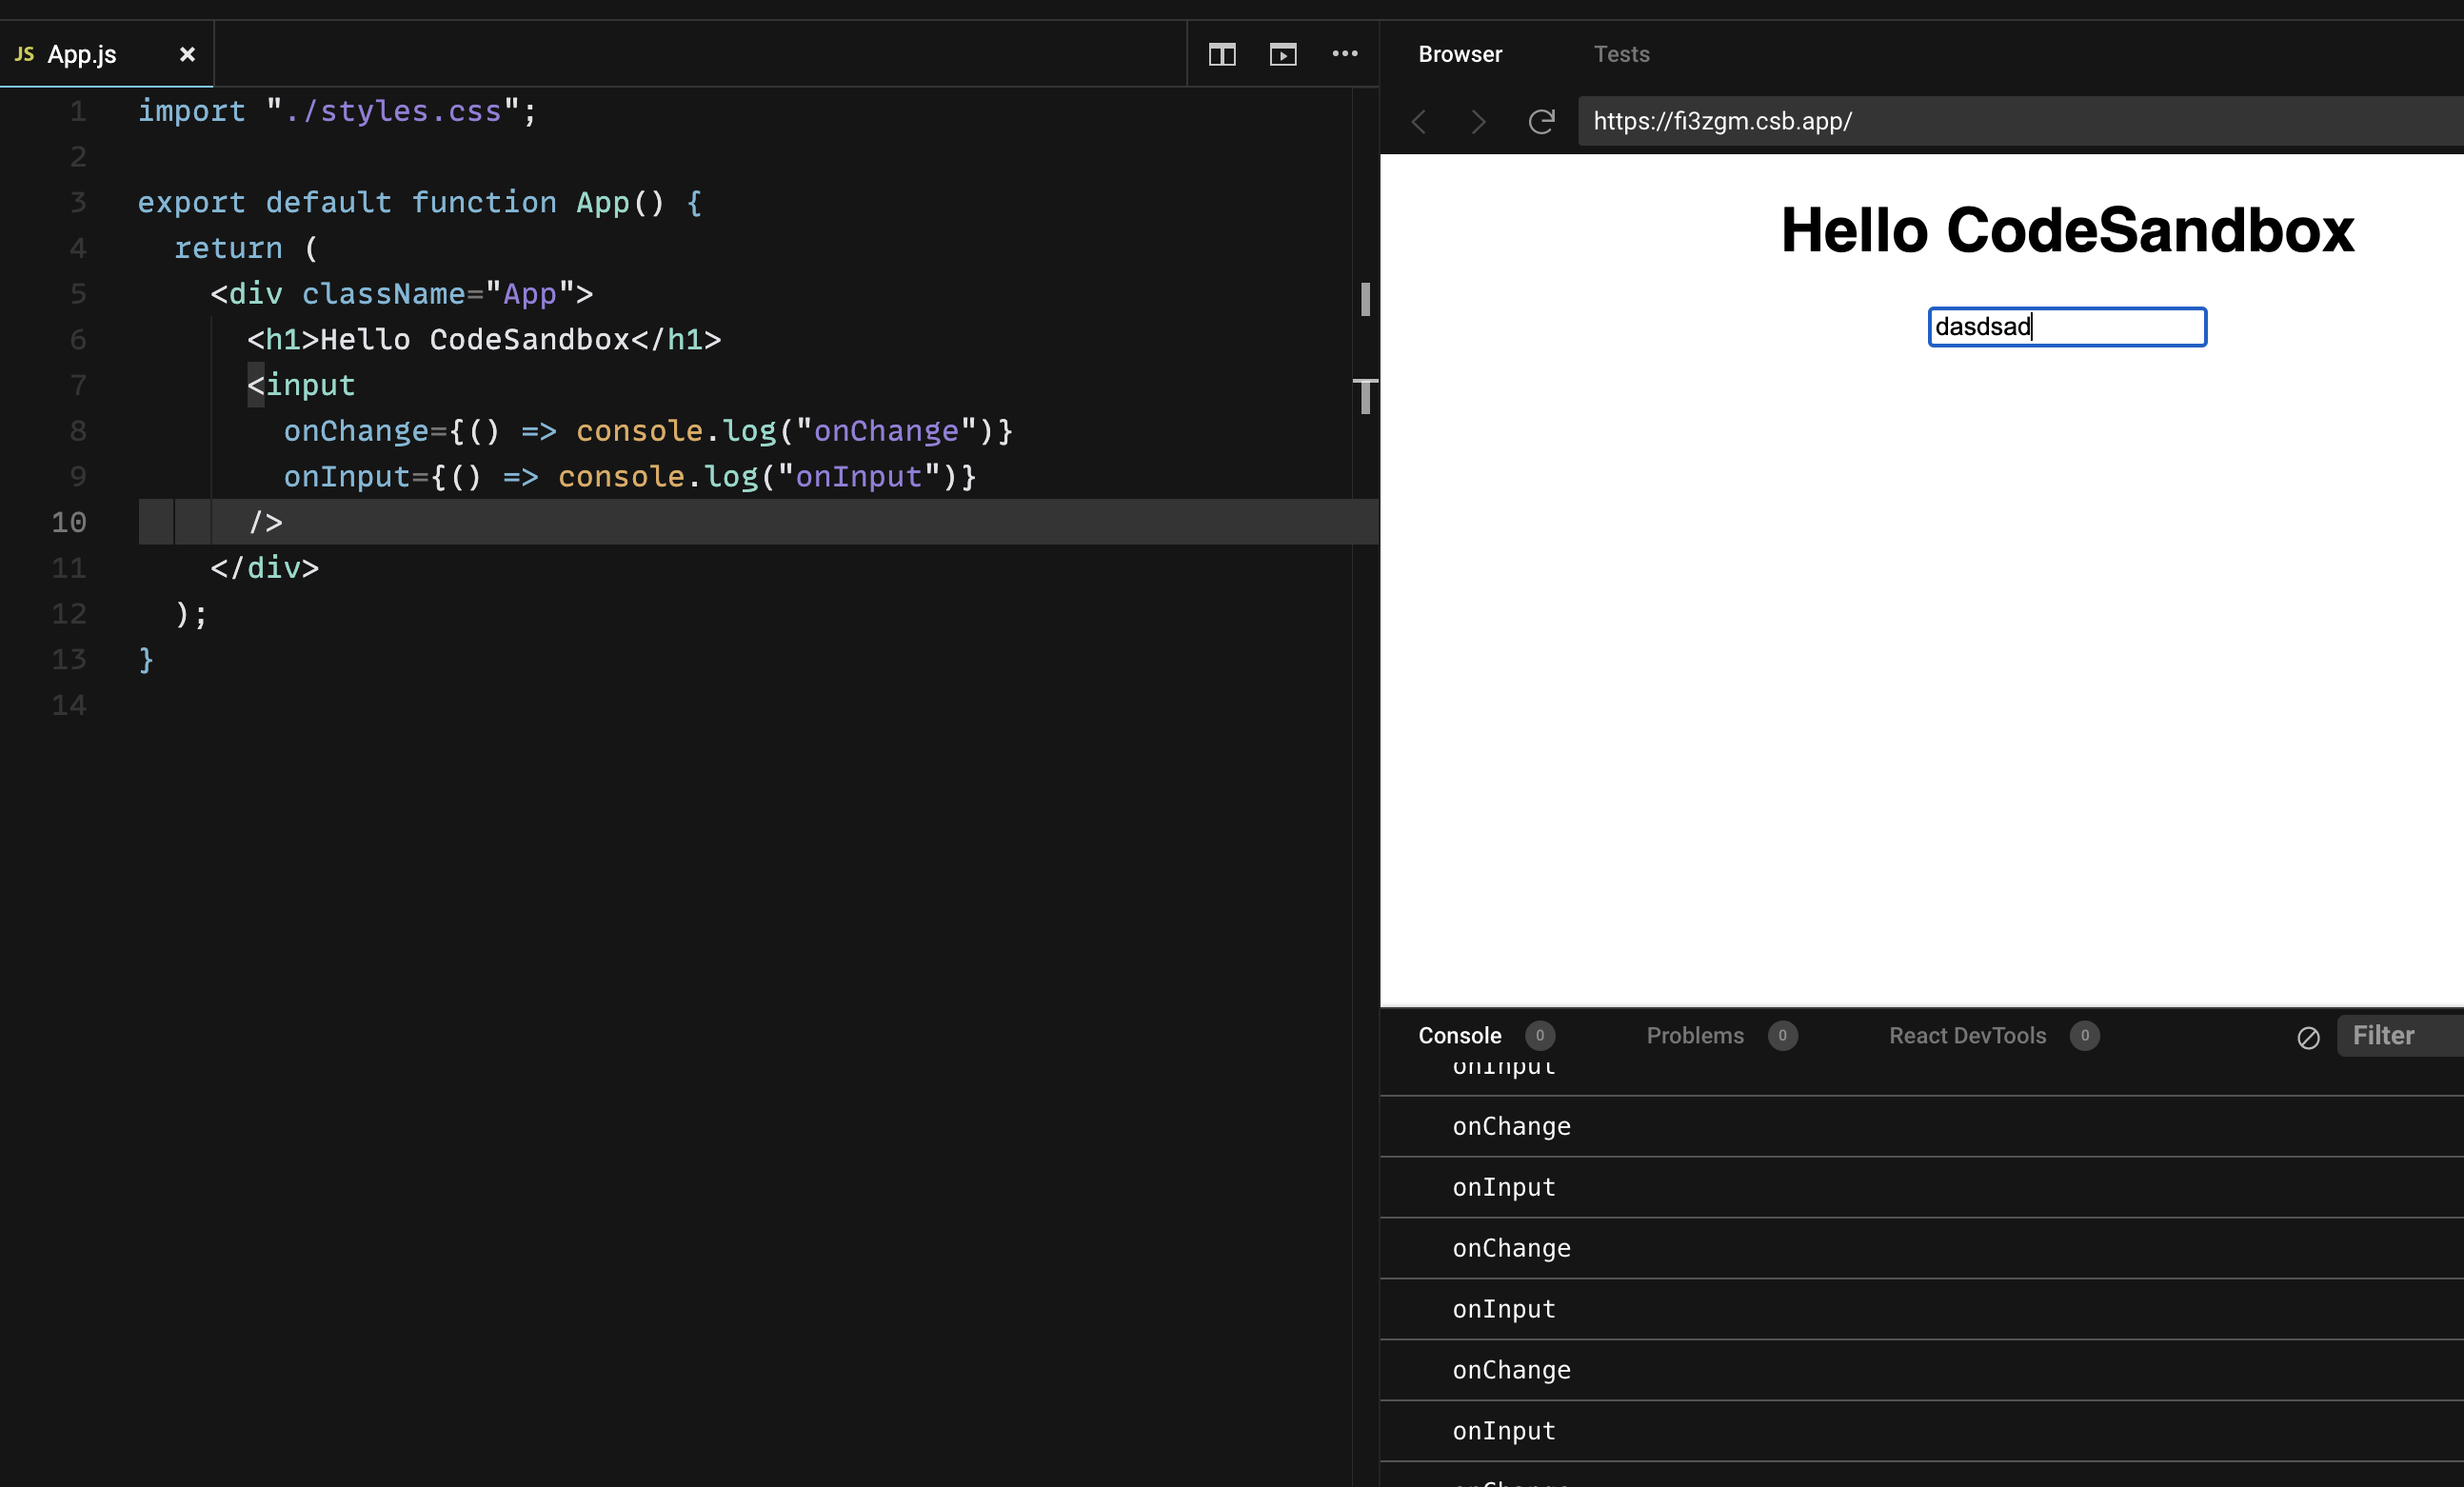Open the preview window icon in editor toolbar
2464x1487 pixels.
coord(1283,54)
